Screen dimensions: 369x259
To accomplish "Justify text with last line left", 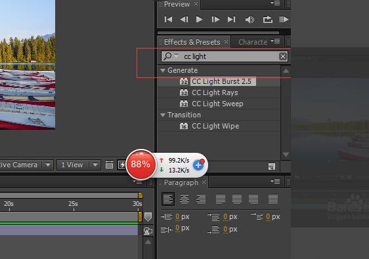I will (221, 199).
